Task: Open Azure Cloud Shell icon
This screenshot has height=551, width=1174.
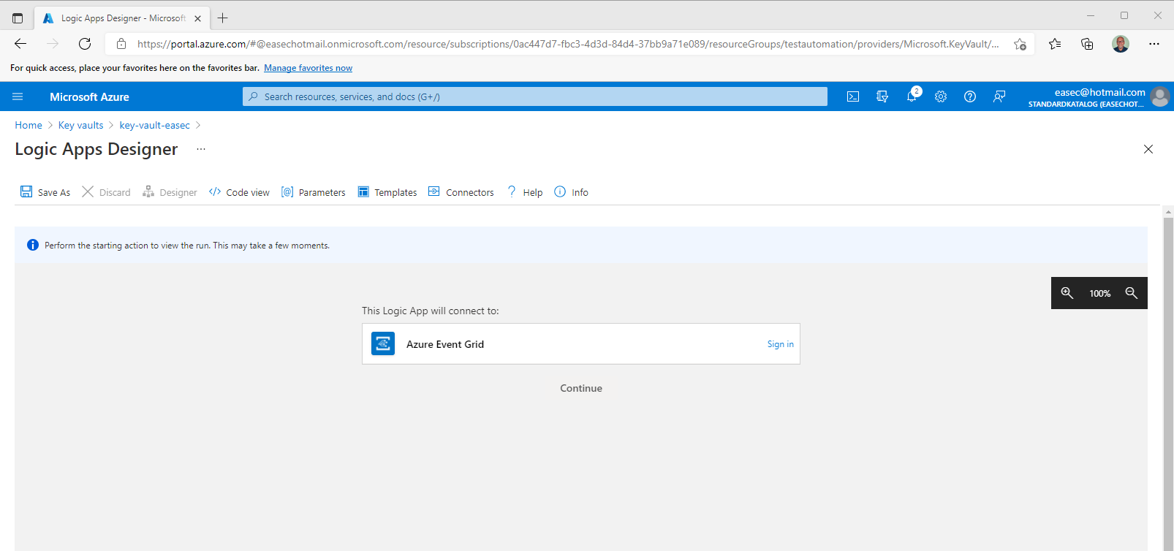Action: pyautogui.click(x=852, y=96)
